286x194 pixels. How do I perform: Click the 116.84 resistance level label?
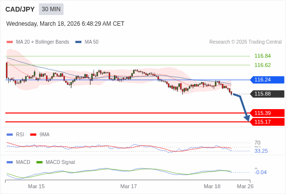[x=262, y=56]
